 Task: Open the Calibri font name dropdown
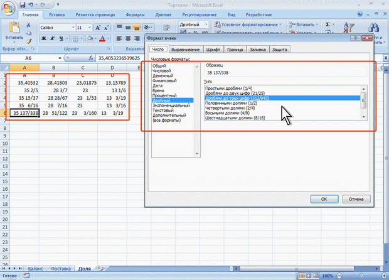point(73,28)
